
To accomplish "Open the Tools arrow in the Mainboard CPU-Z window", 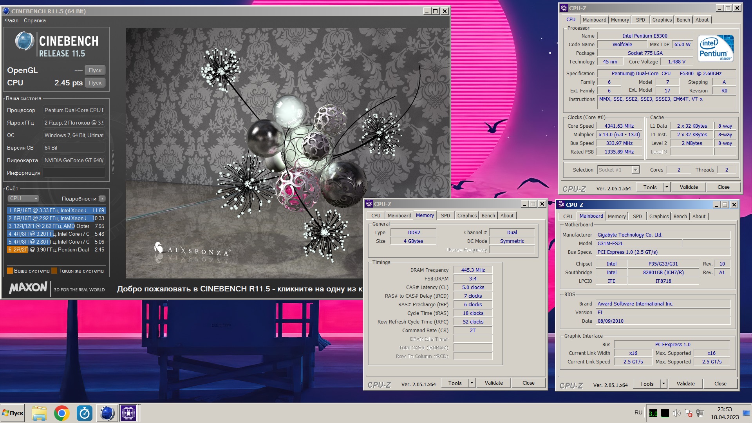I will coord(663,384).
